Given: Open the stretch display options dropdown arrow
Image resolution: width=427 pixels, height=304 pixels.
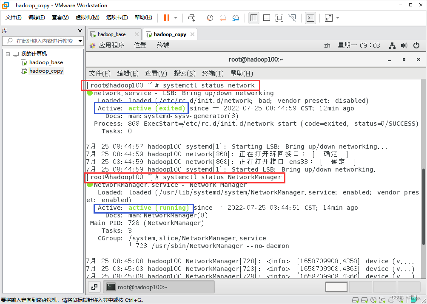Looking at the screenshot, I should point(338,18).
